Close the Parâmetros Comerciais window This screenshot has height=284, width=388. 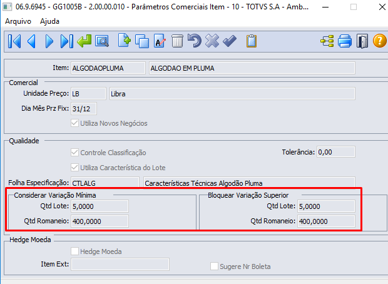click(x=382, y=7)
